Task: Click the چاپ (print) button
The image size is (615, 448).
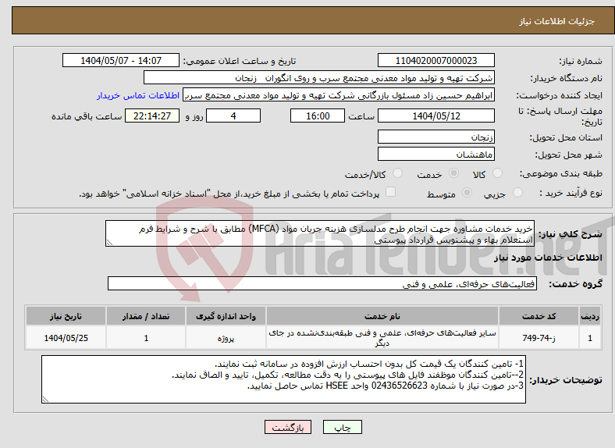Action: (342, 428)
